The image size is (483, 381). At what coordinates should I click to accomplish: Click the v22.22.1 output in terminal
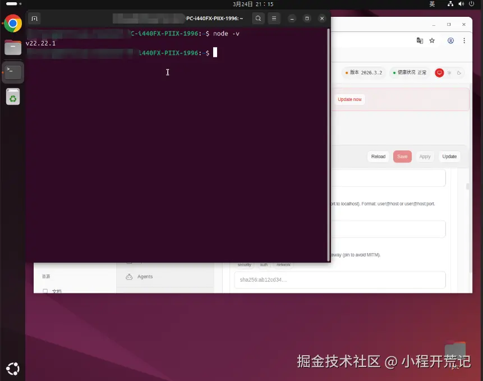click(40, 43)
